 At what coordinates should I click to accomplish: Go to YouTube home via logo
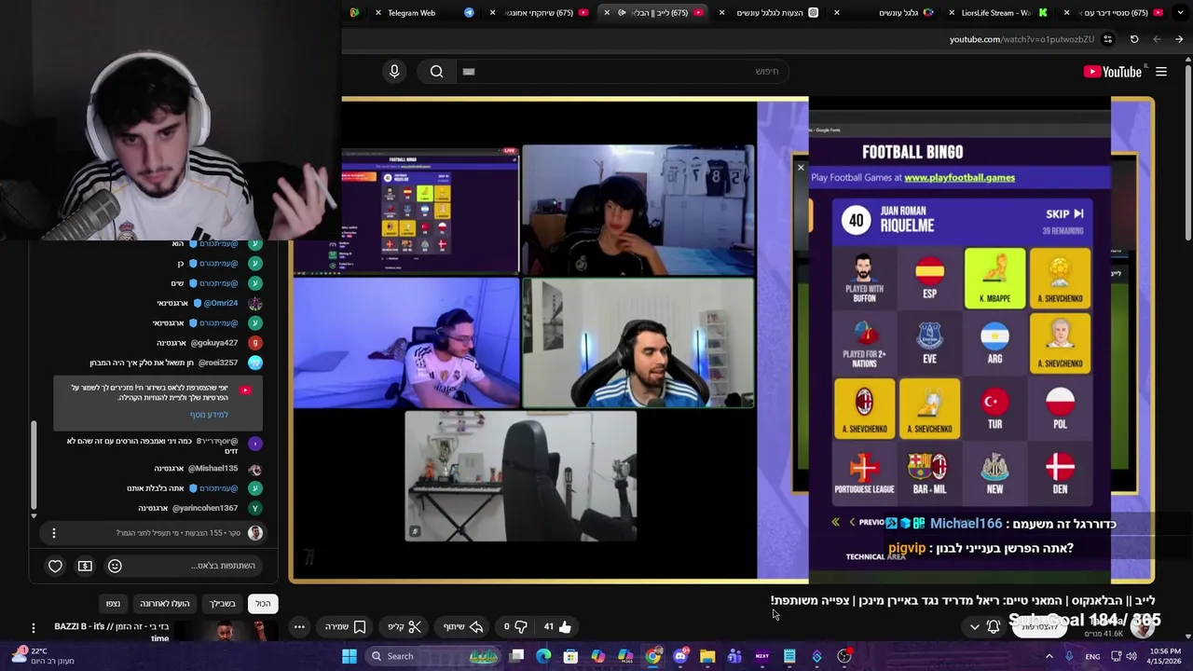(1113, 72)
